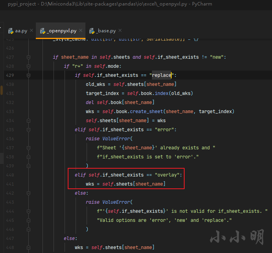Screen dimensions: 272x253
Task: Close the aa.py tab
Action: pos(31,31)
